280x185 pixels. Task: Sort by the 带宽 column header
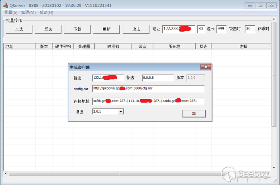click(142, 47)
